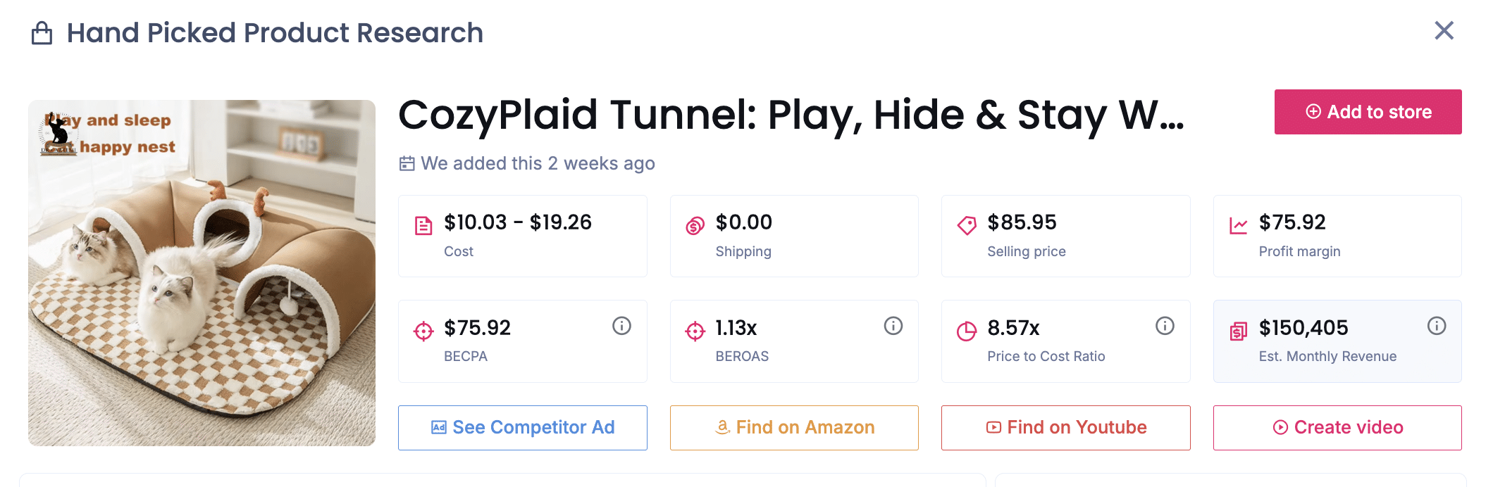The width and height of the screenshot is (1505, 487).
Task: Click the target icon next to BECPA
Action: pos(423,329)
